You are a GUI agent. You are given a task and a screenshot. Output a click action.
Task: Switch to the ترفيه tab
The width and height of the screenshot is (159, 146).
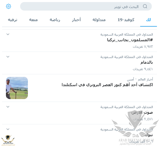[13, 20]
